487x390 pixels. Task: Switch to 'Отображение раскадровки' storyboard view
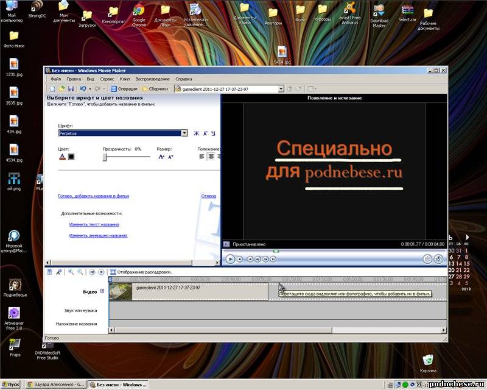[141, 272]
